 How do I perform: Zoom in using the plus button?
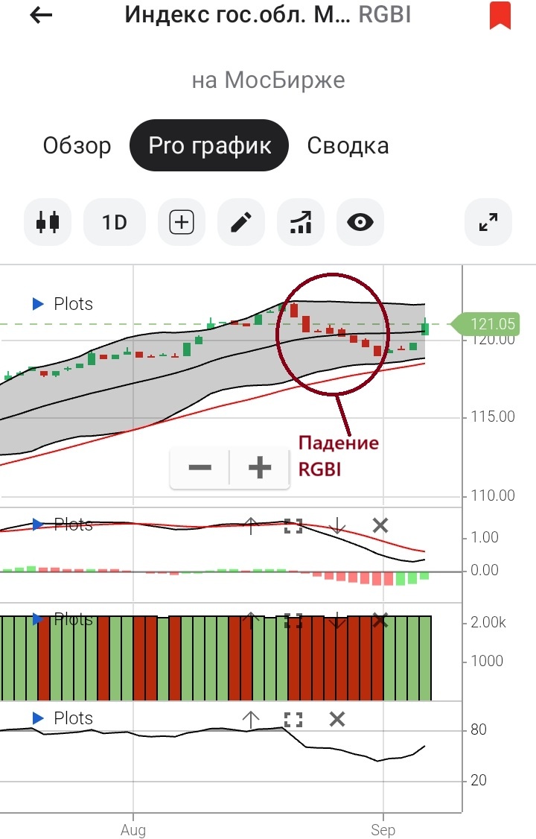pyautogui.click(x=260, y=468)
